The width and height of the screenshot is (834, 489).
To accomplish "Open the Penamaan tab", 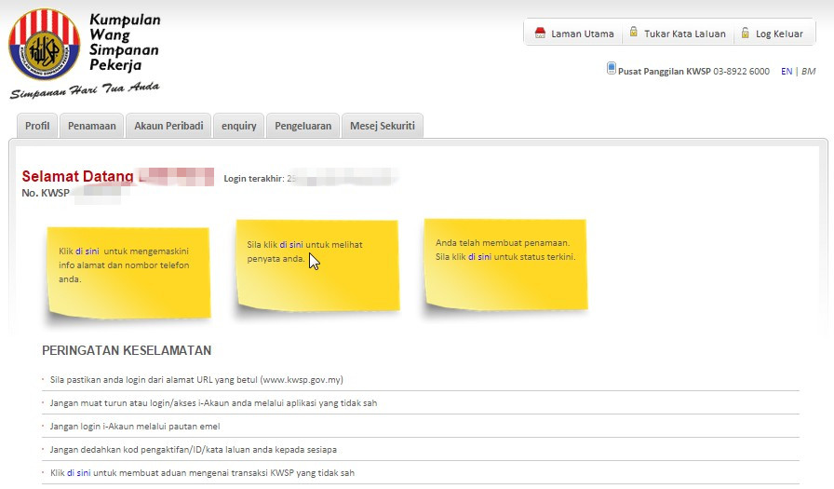I will pyautogui.click(x=91, y=126).
